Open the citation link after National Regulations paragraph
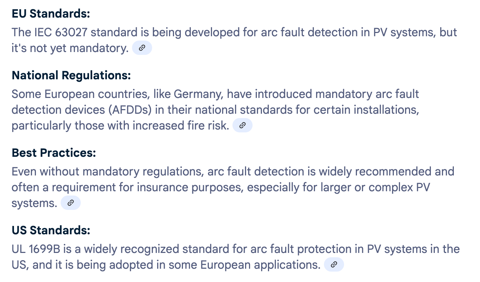This screenshot has width=480, height=282. pyautogui.click(x=243, y=125)
